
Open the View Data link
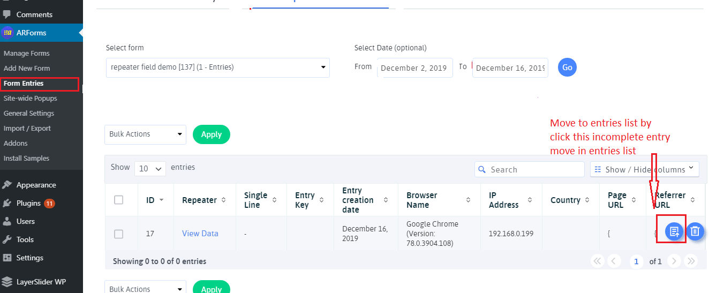click(x=200, y=234)
